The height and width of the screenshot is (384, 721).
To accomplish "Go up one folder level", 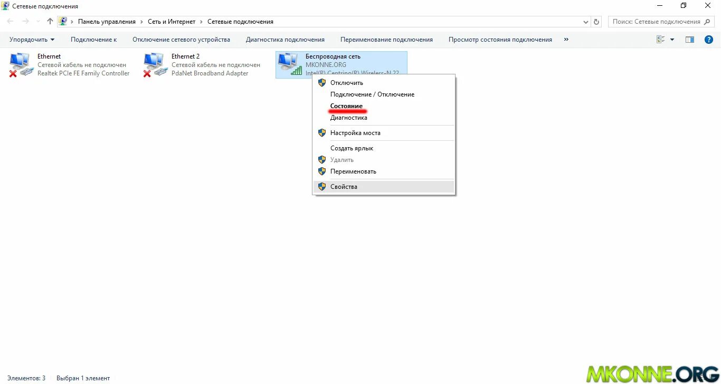I will [x=50, y=22].
